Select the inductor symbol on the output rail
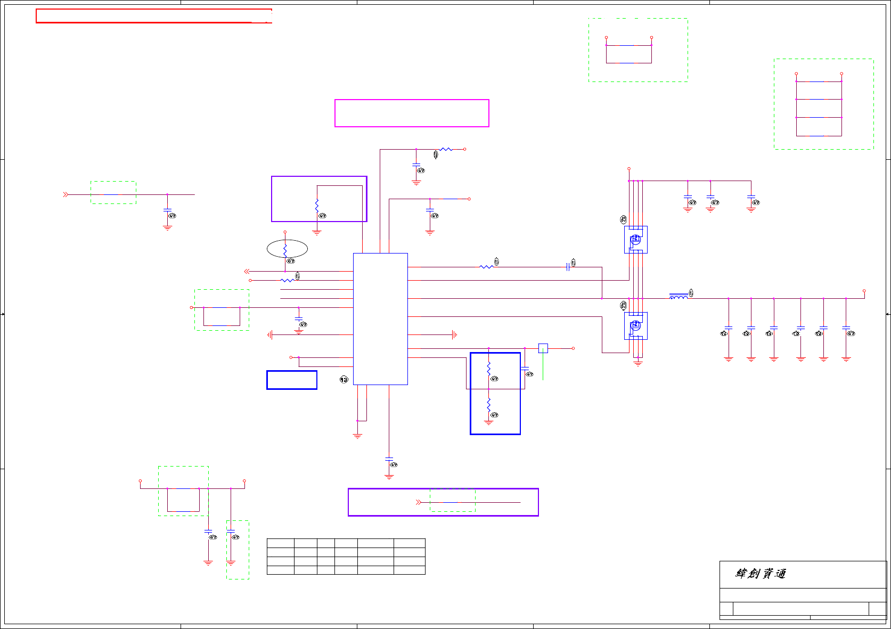Viewport: 891px width, 629px height. point(678,297)
